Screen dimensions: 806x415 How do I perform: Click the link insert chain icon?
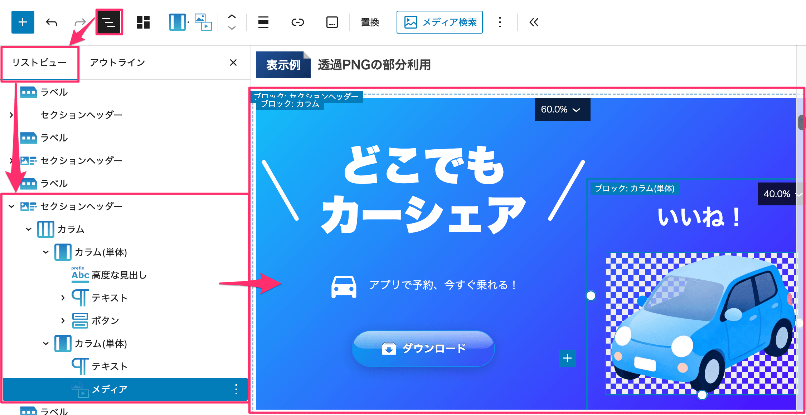pyautogui.click(x=297, y=22)
